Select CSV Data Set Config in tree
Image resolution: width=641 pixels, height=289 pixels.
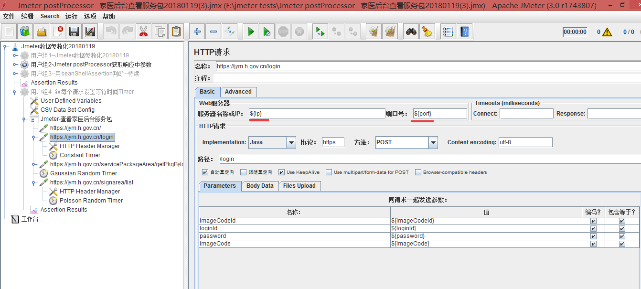[67, 110]
